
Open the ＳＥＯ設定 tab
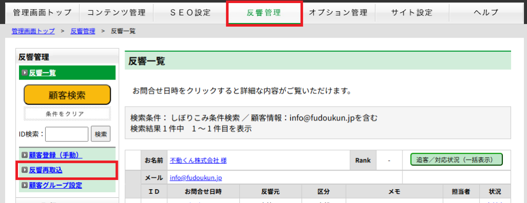tap(190, 13)
